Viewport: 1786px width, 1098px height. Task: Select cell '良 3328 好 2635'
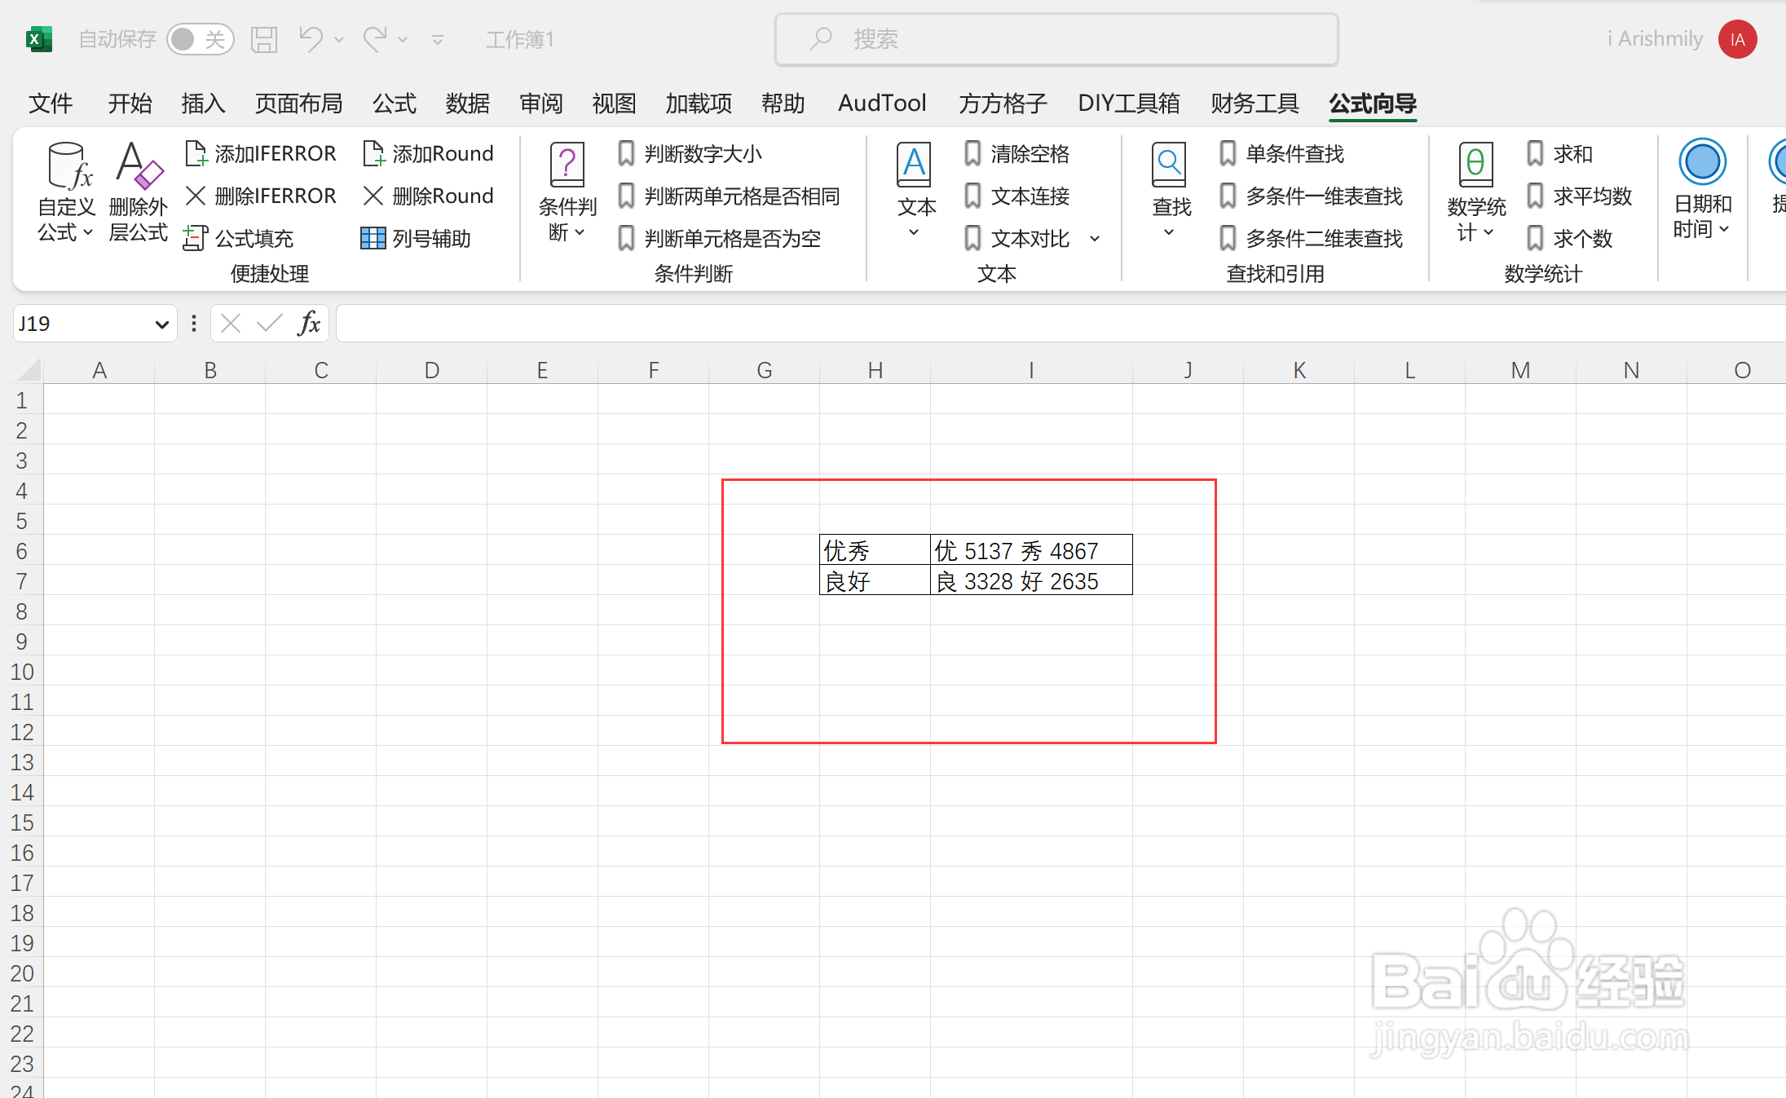[1031, 581]
